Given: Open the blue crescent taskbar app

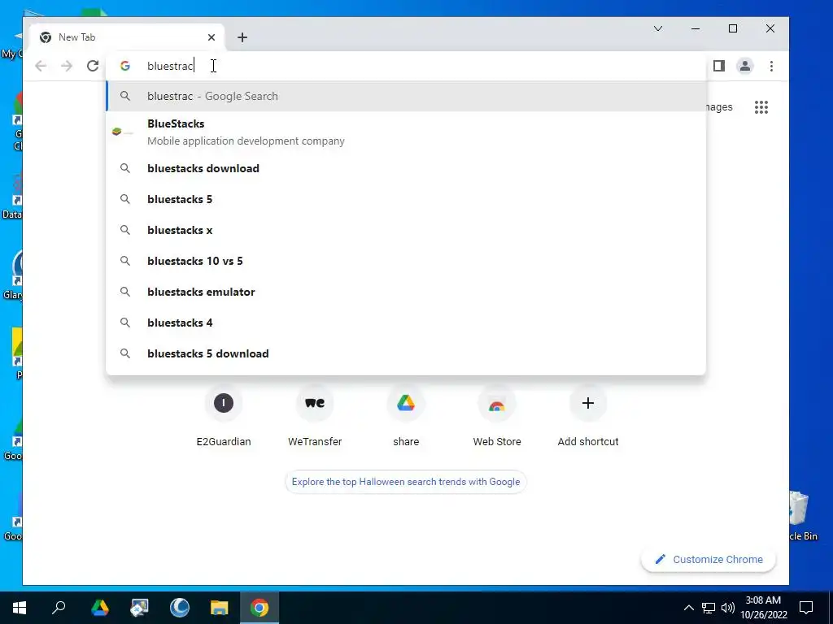Looking at the screenshot, I should tap(180, 608).
